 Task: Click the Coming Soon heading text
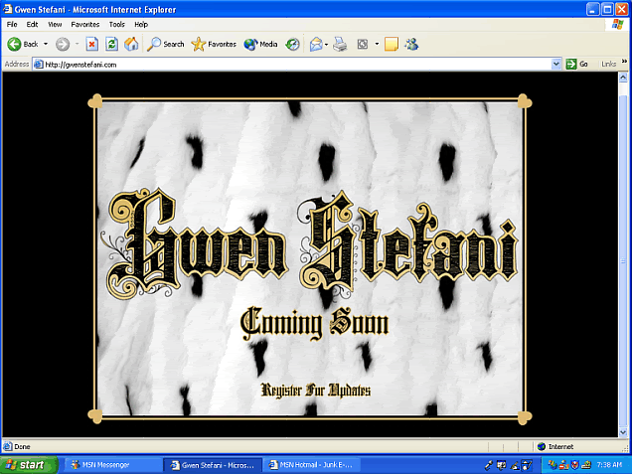315,322
